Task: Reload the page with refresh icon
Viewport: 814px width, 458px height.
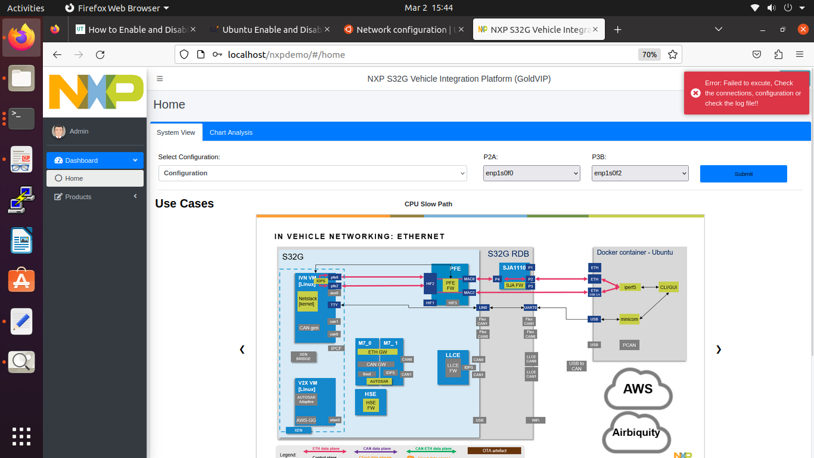Action: point(100,54)
